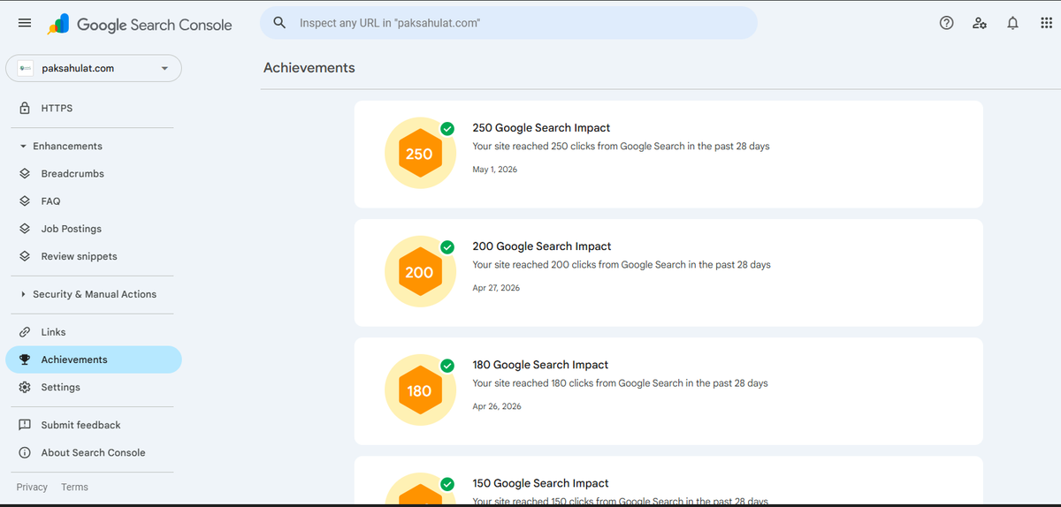This screenshot has height=507, width=1061.
Task: Click the Settings gear icon
Action: coord(25,387)
